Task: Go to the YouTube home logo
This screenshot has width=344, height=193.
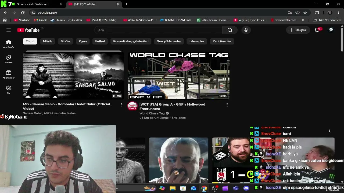Action: click(x=28, y=30)
